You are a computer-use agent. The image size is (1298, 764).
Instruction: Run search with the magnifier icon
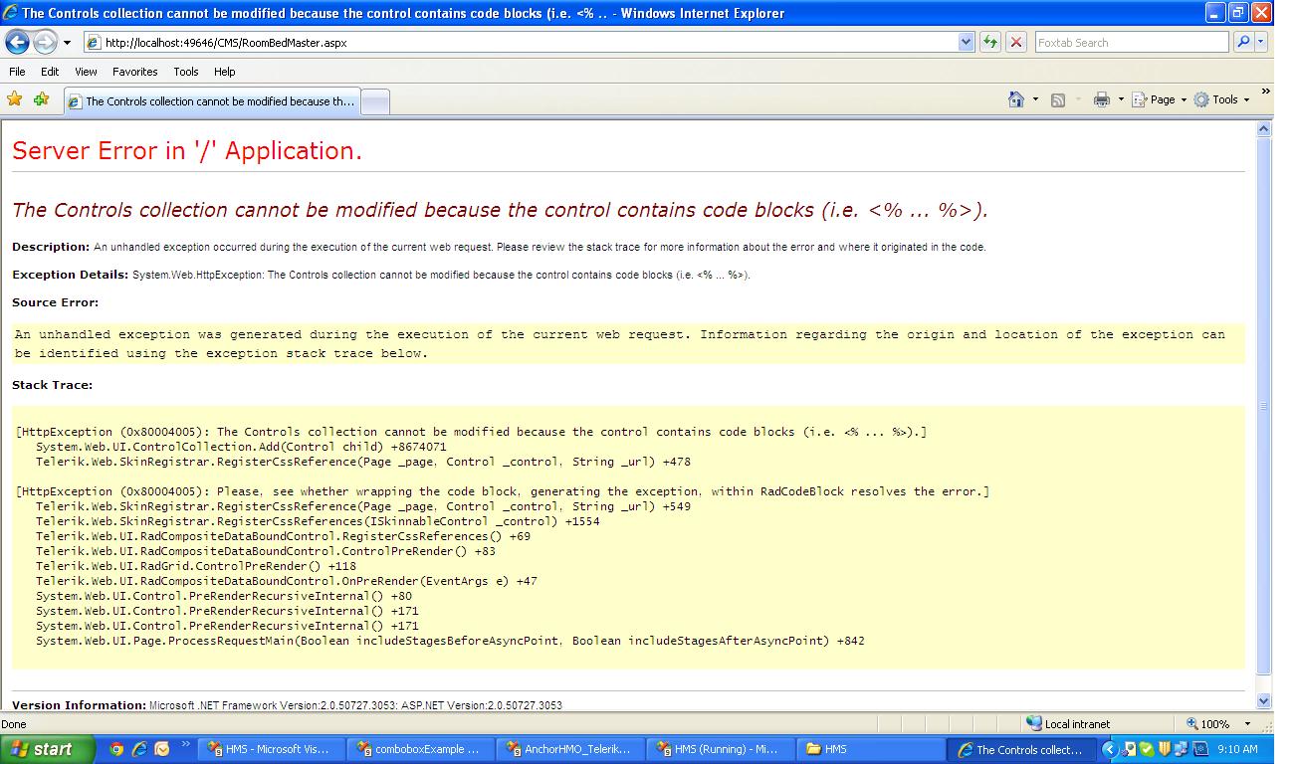[1242, 43]
